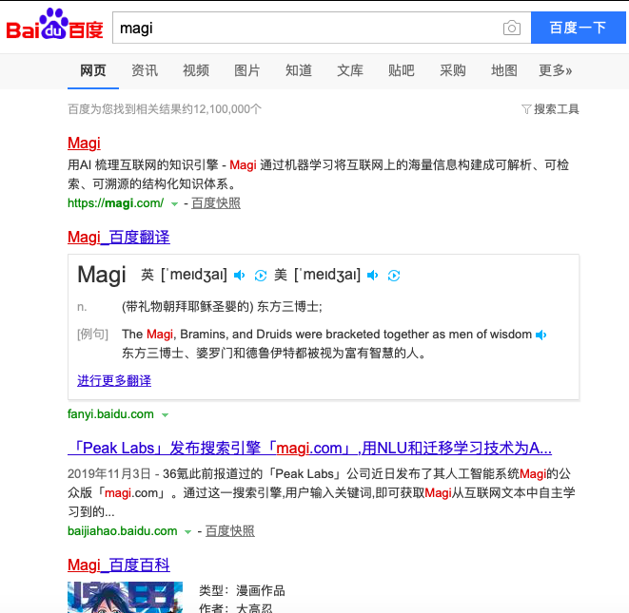
Task: Switch to 图片 tab
Action: (x=247, y=70)
